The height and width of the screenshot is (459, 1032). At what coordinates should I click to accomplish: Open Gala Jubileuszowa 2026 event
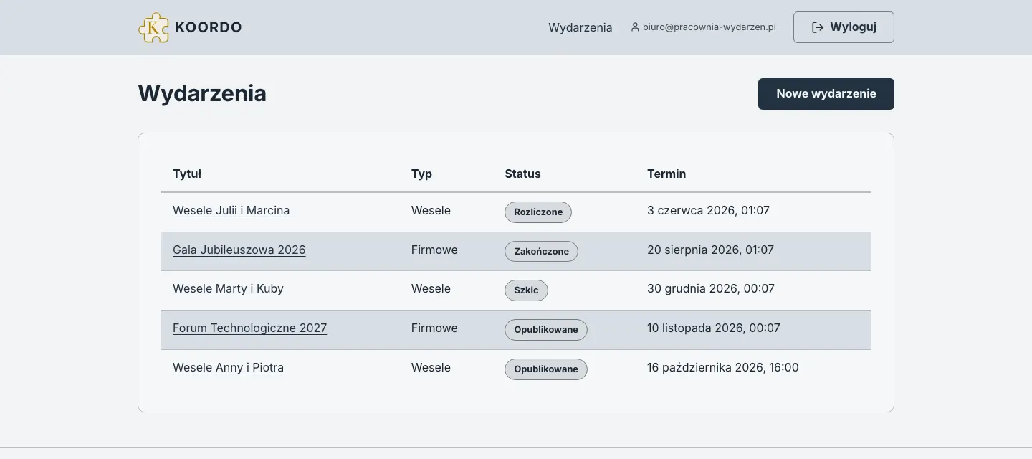pyautogui.click(x=239, y=250)
